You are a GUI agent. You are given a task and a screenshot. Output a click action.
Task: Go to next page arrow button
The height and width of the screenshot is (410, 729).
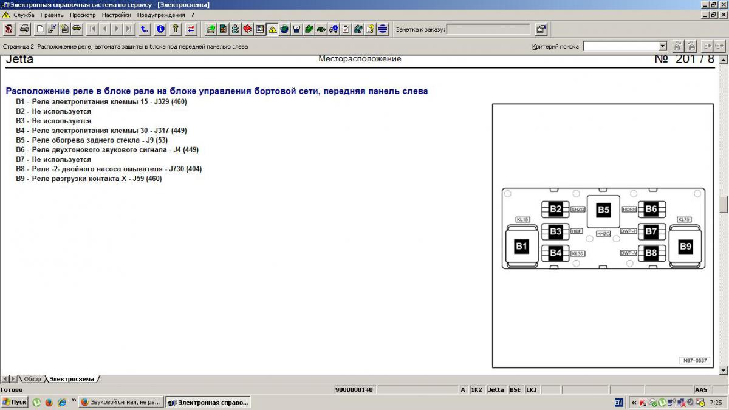(x=117, y=29)
